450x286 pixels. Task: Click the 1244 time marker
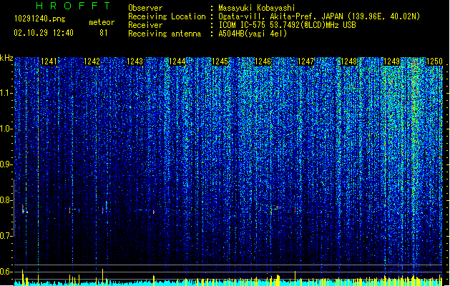(177, 61)
